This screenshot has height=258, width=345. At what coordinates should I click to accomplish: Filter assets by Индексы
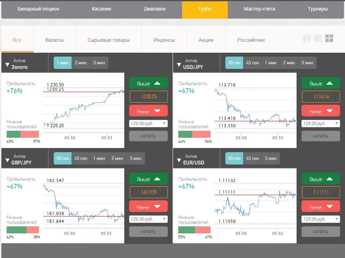point(164,40)
